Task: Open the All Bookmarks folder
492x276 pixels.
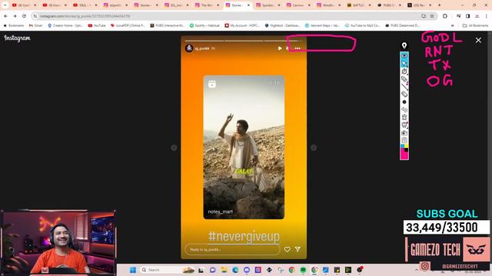Action: coord(476,25)
